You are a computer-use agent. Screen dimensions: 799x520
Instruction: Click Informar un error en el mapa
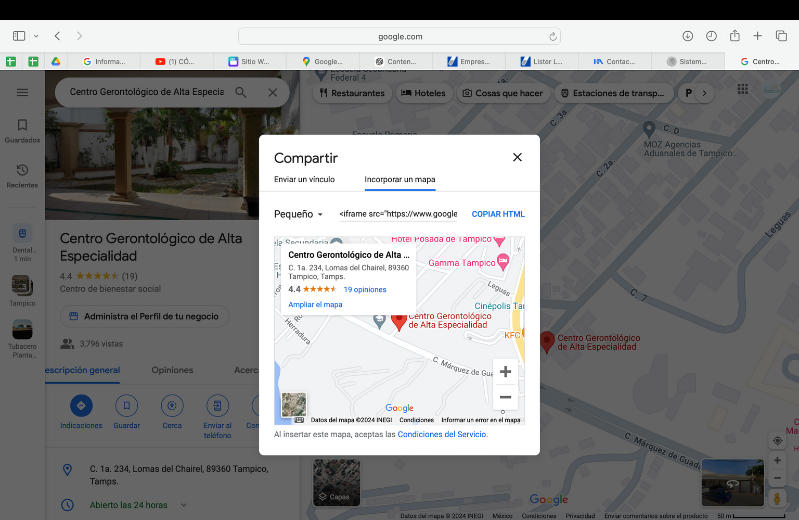click(x=481, y=420)
